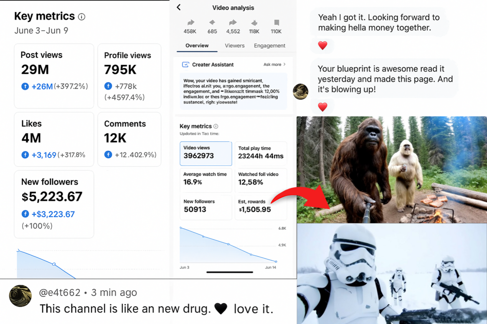Click the '3 min ago' comment timestamp
The width and height of the screenshot is (487, 324).
pos(114,293)
